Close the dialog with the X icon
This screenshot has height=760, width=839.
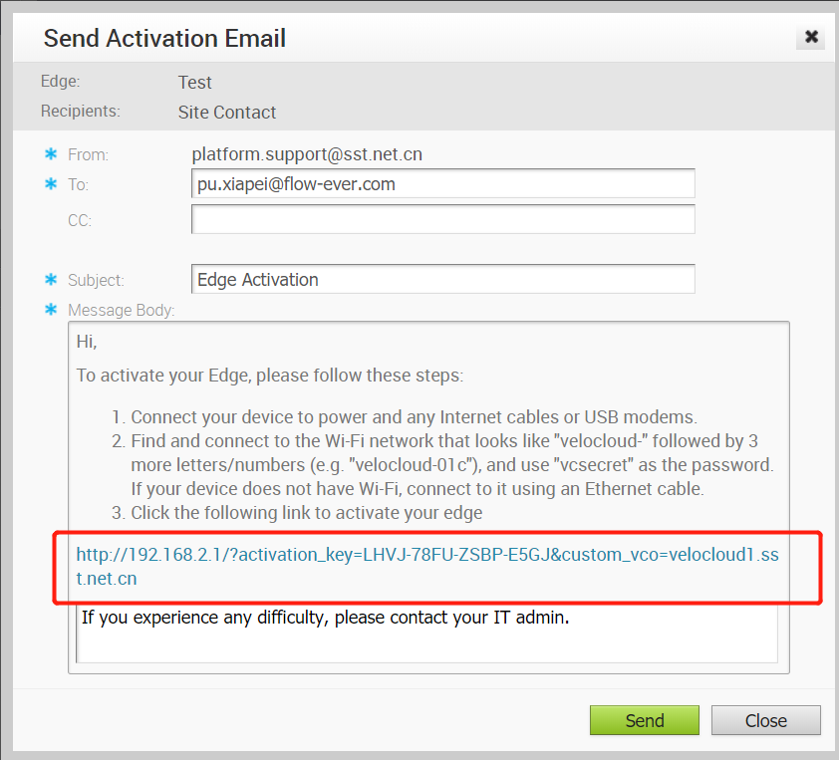click(x=811, y=37)
